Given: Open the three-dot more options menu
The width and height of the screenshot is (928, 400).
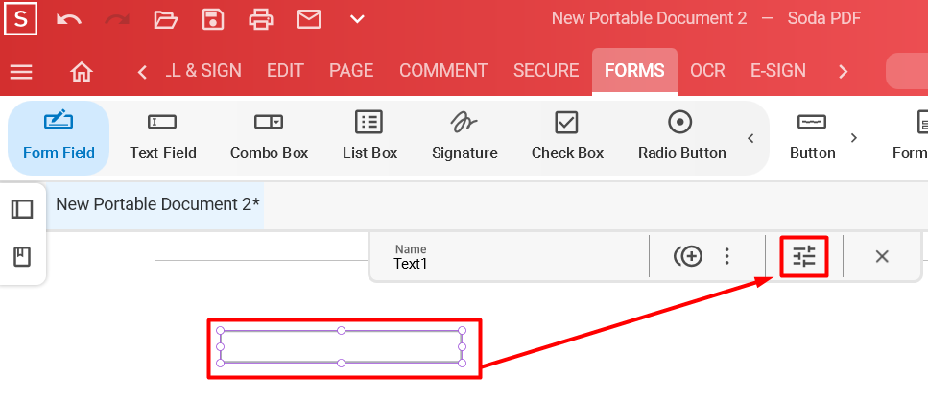Looking at the screenshot, I should click(x=726, y=257).
